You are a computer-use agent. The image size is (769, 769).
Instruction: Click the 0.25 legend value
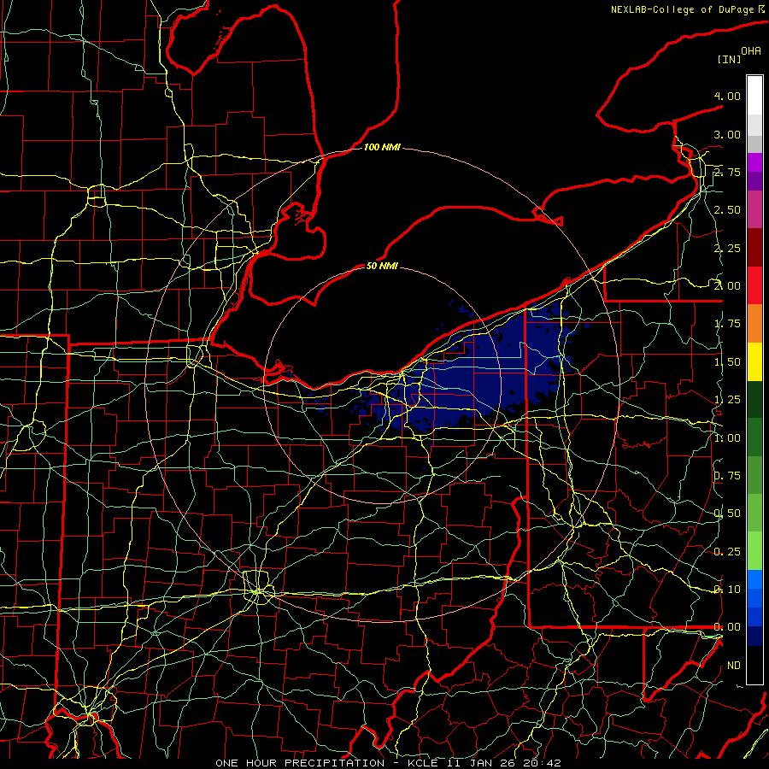[x=727, y=552]
